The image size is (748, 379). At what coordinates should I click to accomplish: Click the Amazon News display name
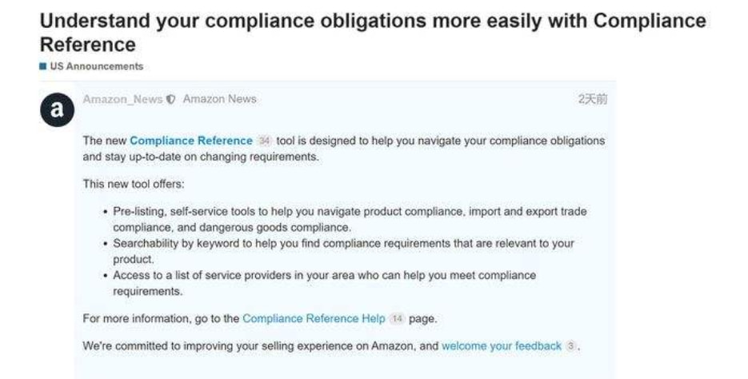pos(219,98)
